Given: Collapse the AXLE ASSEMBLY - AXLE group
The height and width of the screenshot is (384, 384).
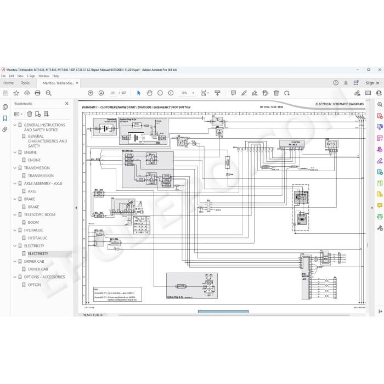Looking at the screenshot, I should [15, 183].
